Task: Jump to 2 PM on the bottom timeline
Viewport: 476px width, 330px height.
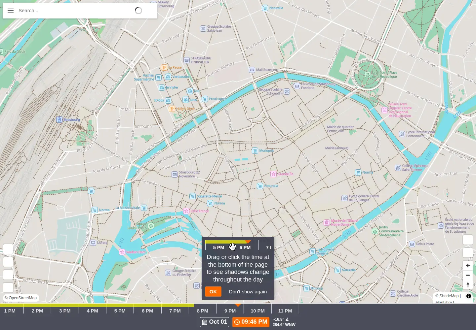Action: pos(37,311)
